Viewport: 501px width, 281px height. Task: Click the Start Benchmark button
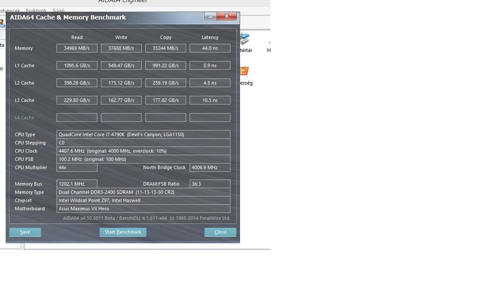(123, 232)
